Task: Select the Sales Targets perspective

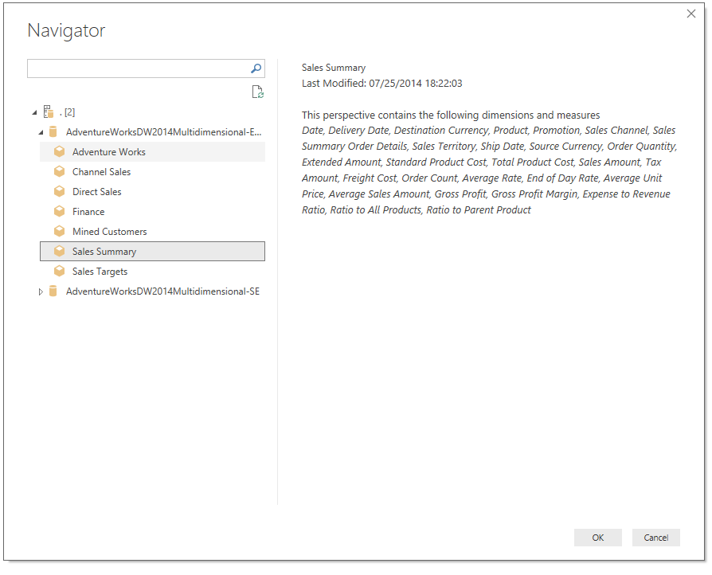Action: point(152,272)
